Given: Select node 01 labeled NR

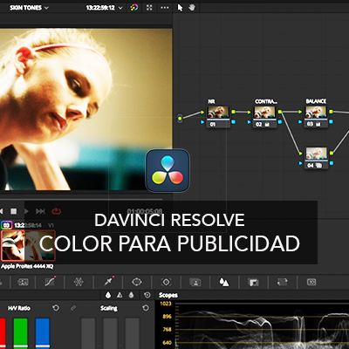Looking at the screenshot, I should [218, 117].
